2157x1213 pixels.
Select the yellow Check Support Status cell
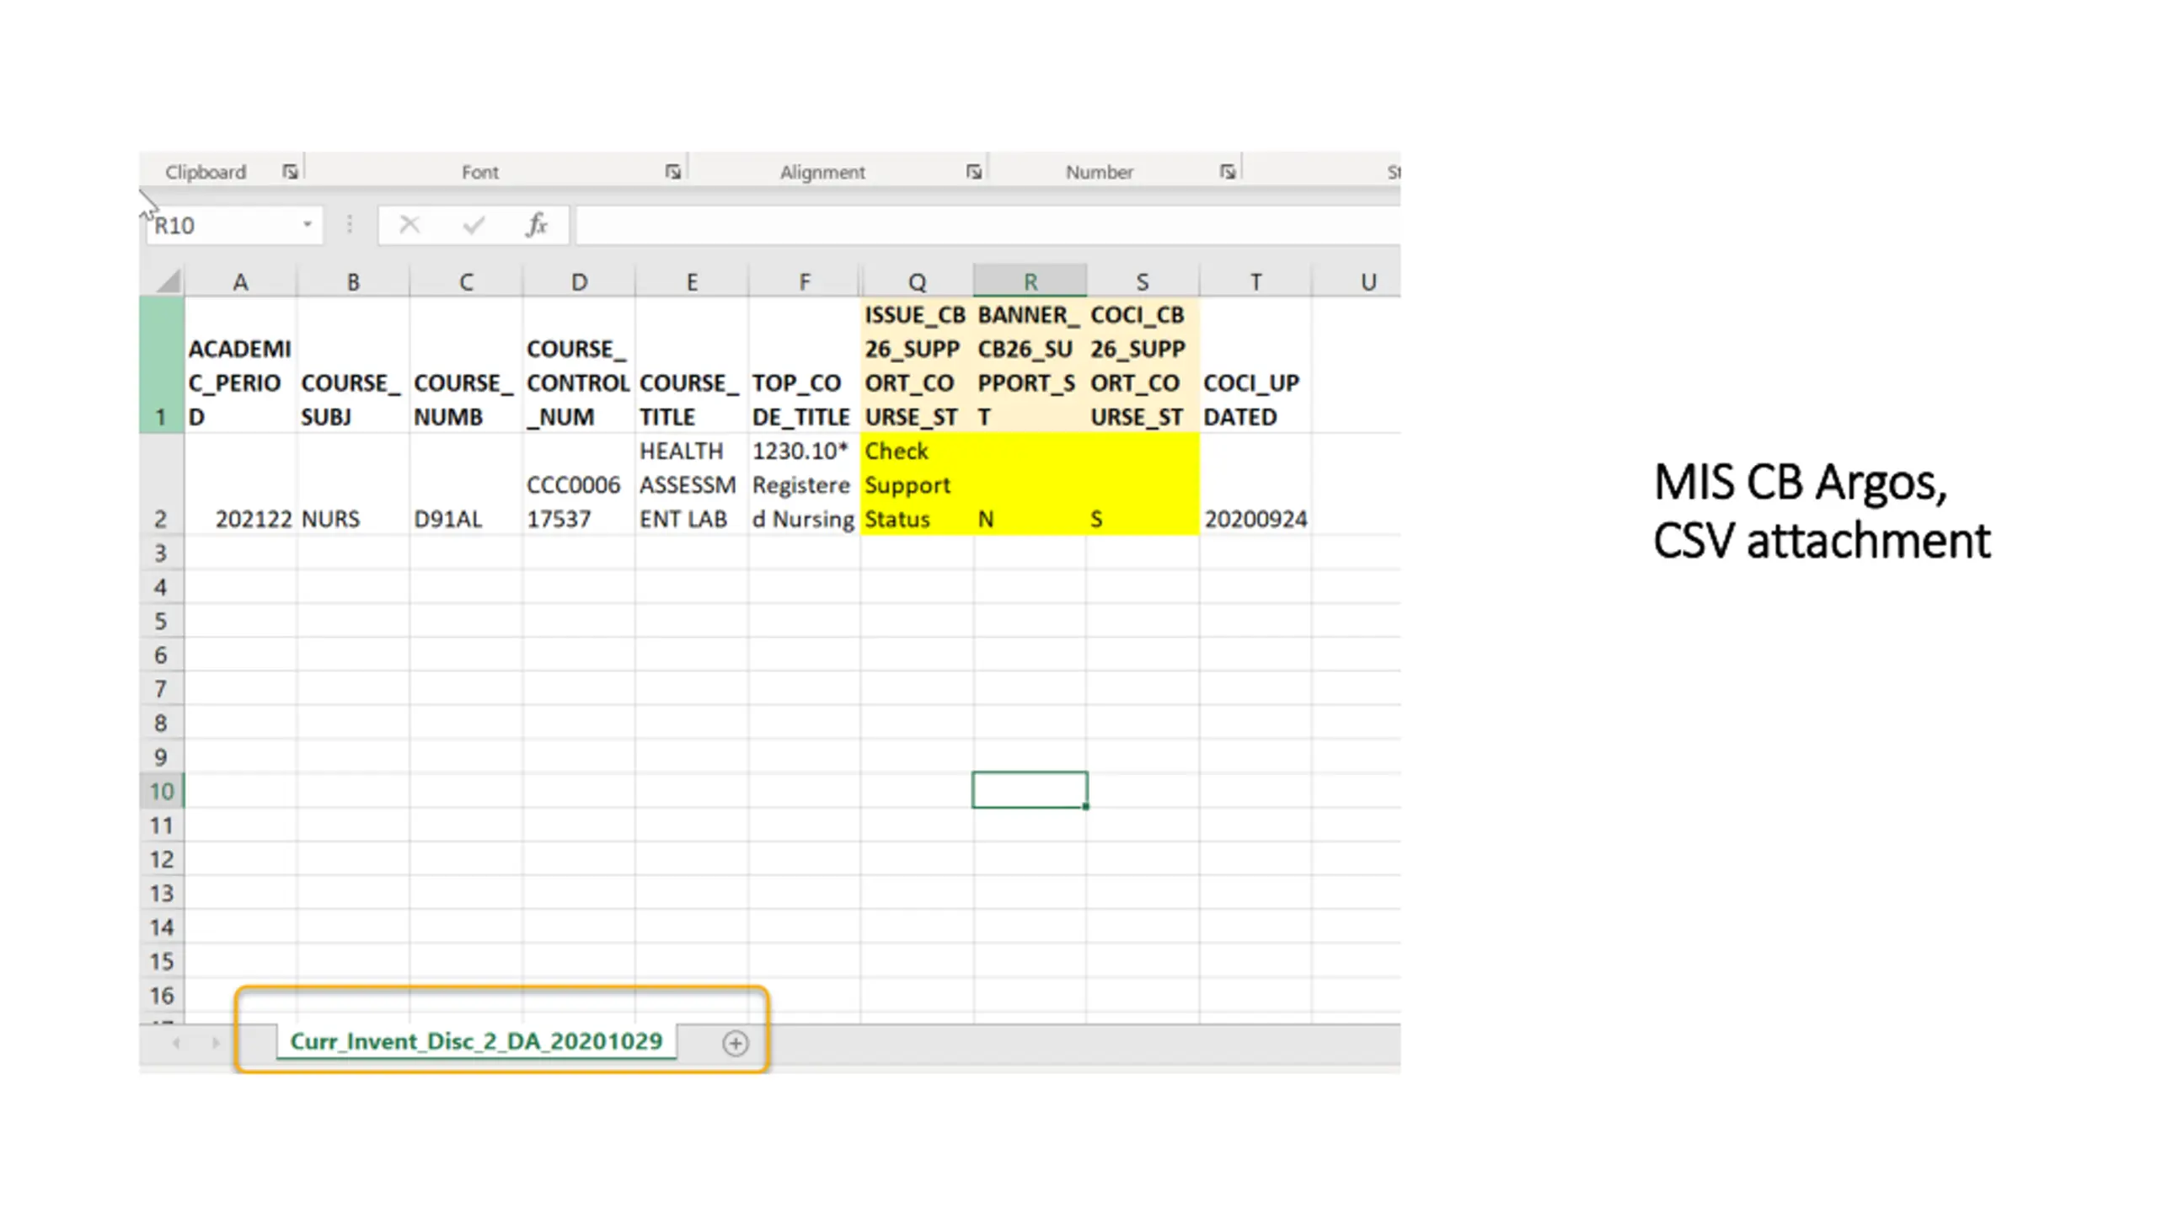click(x=917, y=484)
